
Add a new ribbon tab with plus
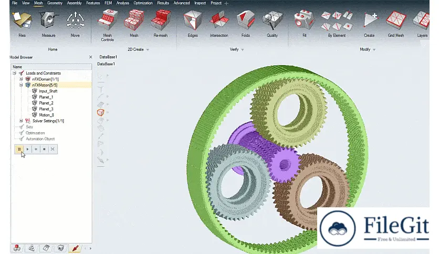coord(226,3)
